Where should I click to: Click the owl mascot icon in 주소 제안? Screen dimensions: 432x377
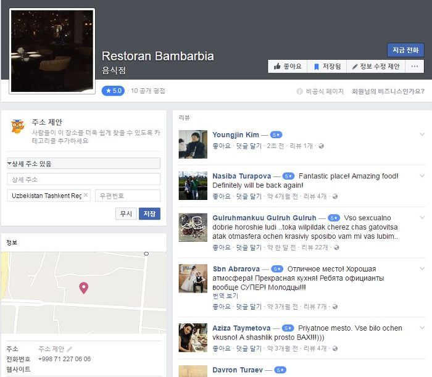[18, 126]
